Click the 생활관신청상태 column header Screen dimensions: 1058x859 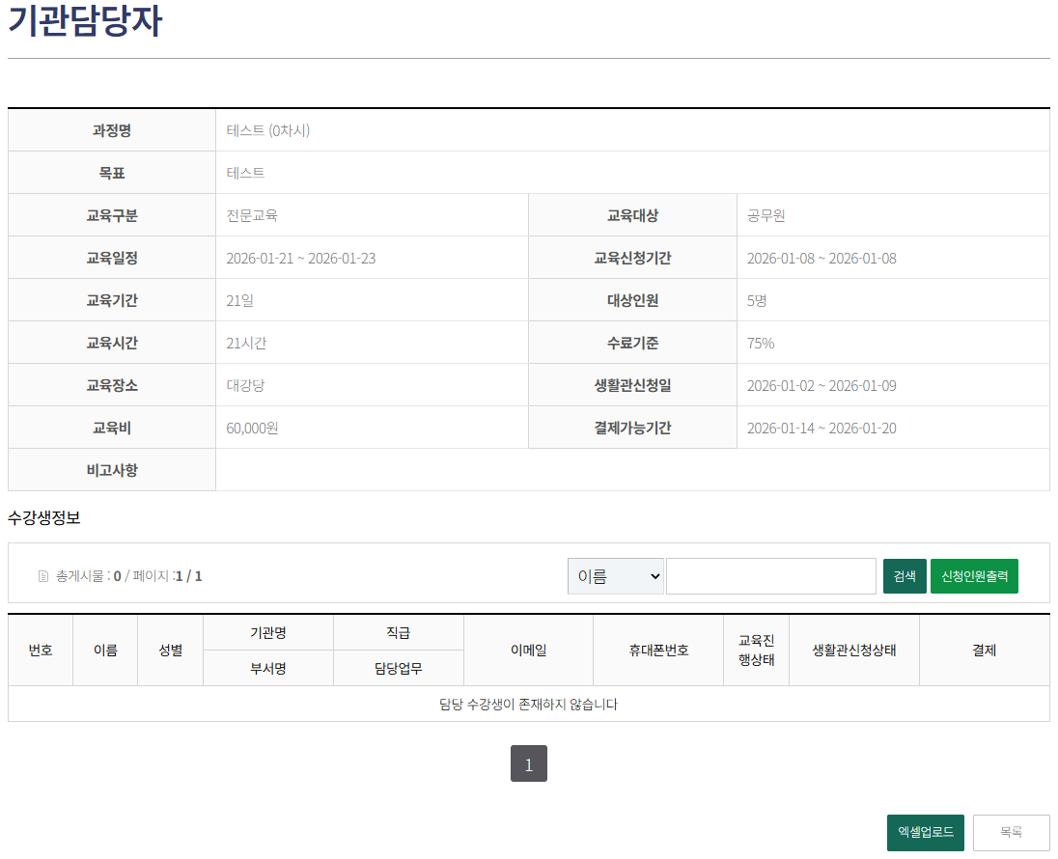(x=853, y=650)
